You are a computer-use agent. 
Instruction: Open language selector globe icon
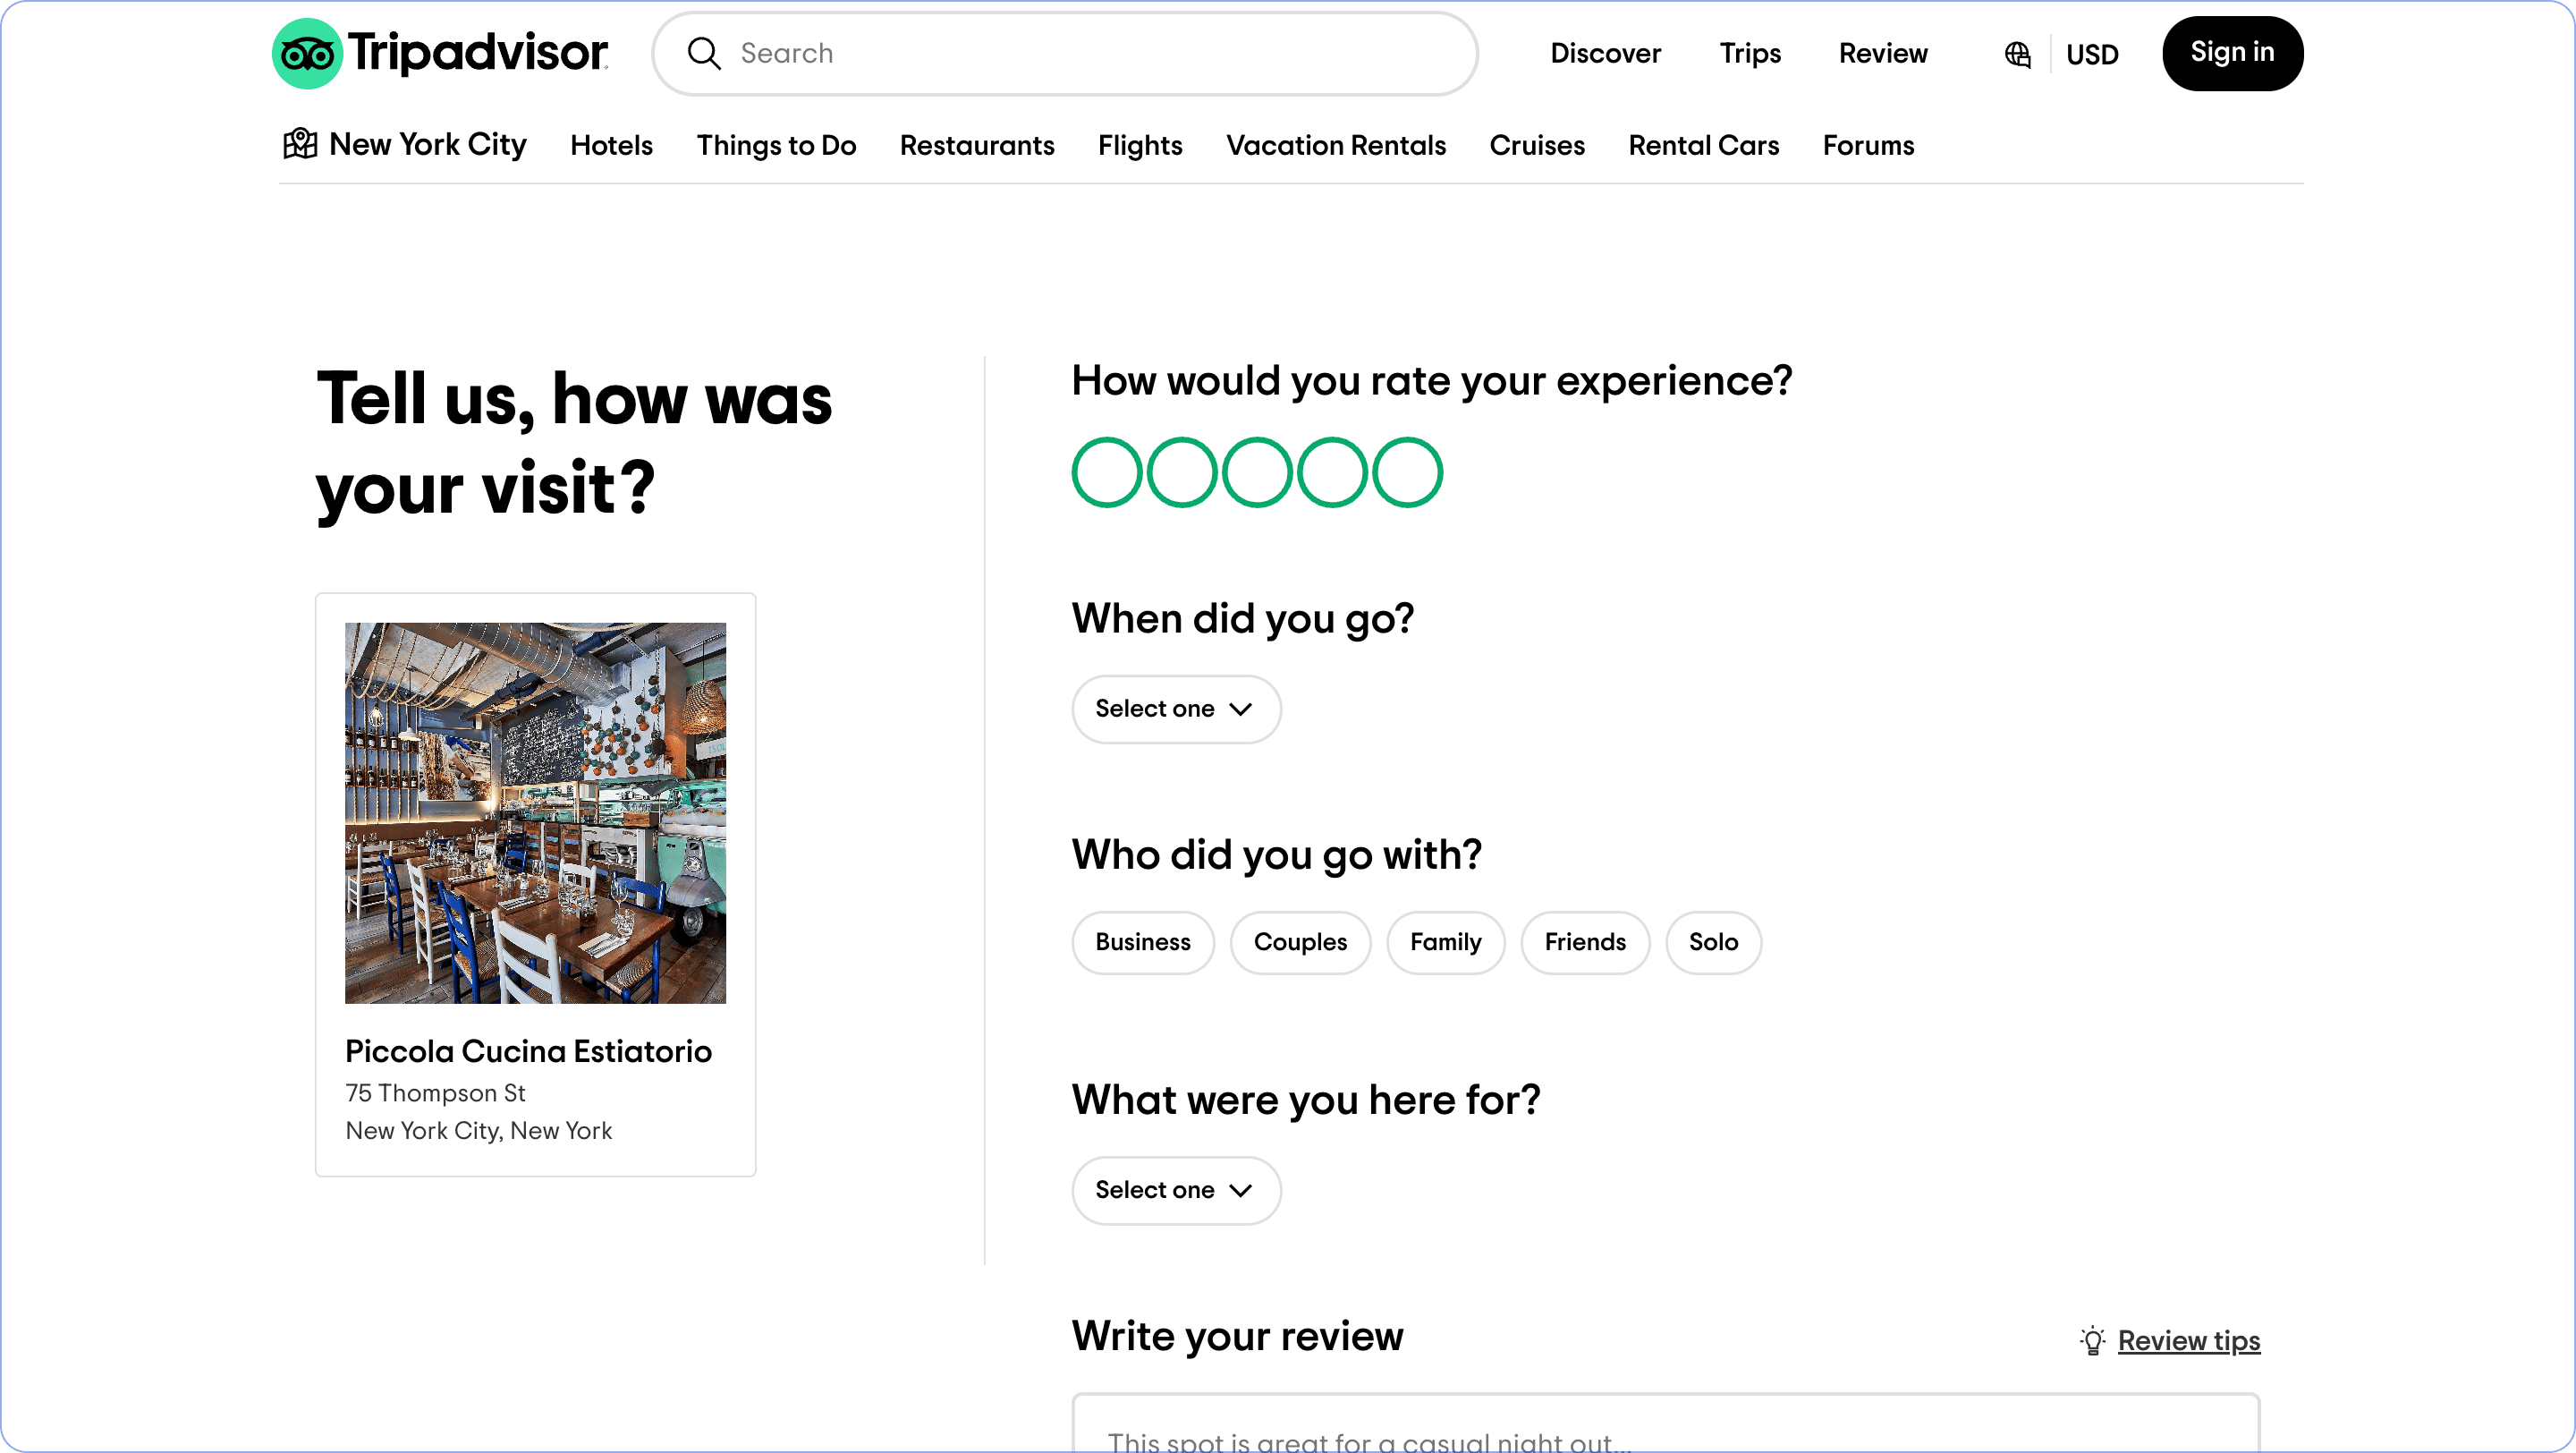click(2017, 54)
